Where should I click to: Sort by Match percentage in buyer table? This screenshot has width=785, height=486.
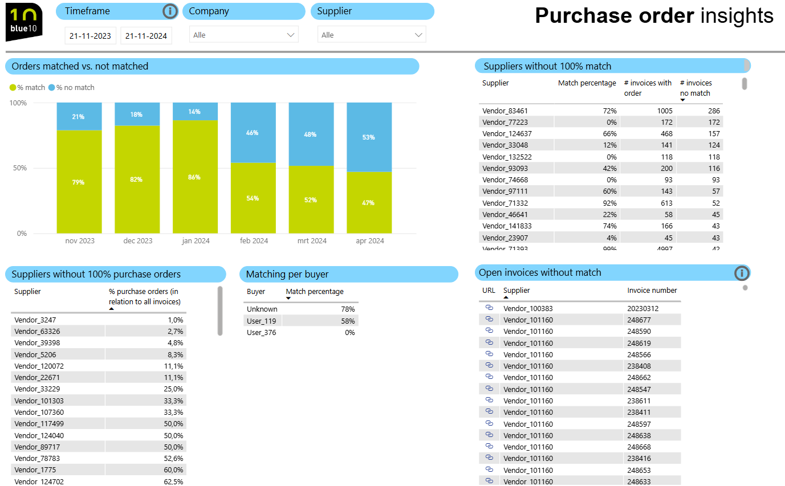[x=314, y=292]
